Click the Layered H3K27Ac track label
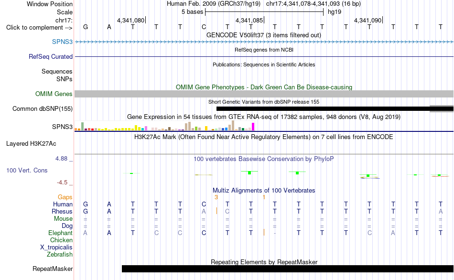Screen dimensions: 454x280 (31, 144)
